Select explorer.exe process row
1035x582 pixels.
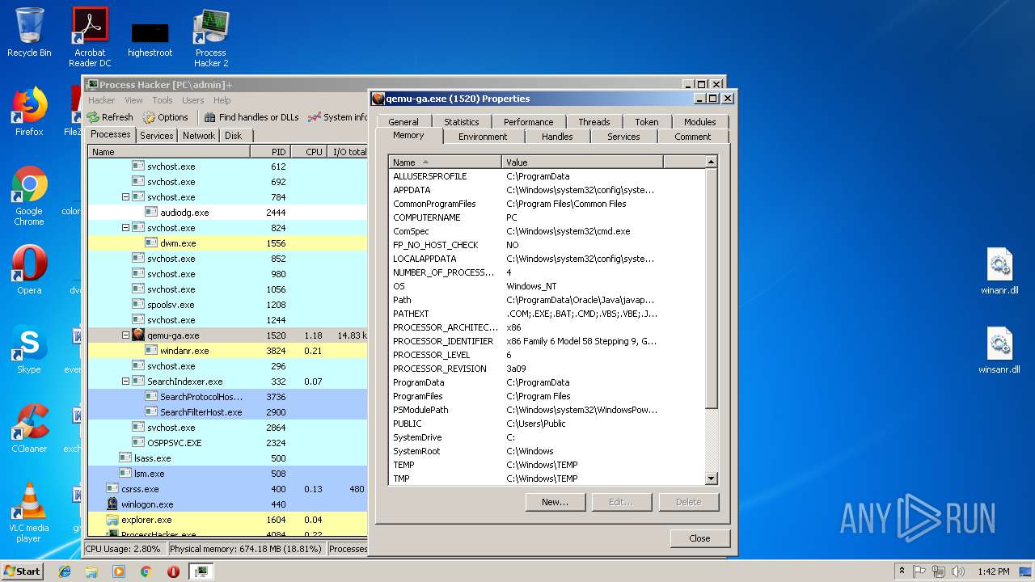click(x=227, y=520)
